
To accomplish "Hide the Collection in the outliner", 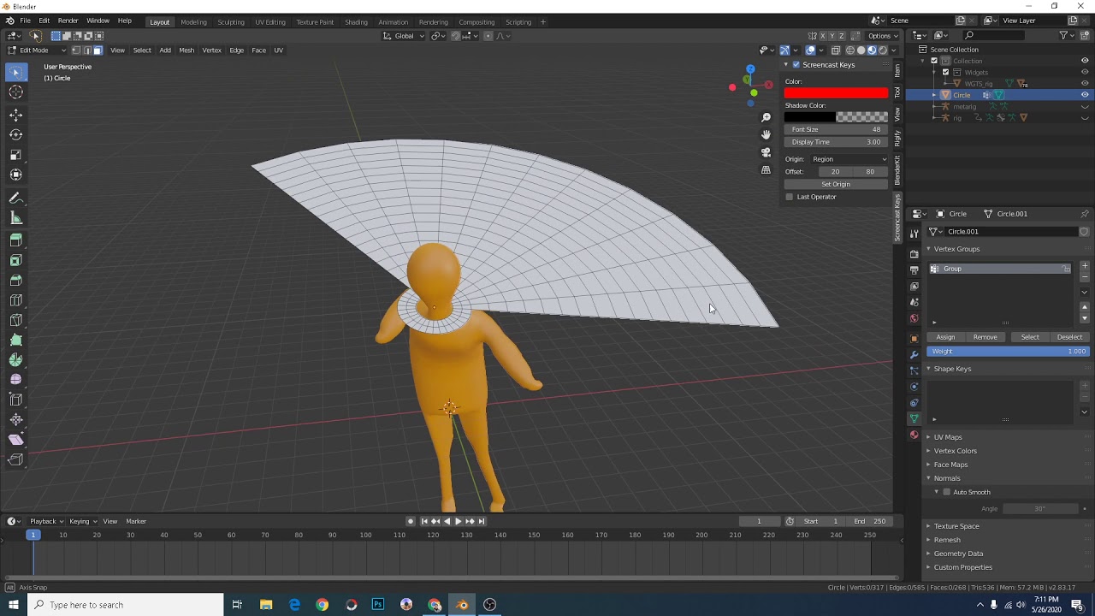I will (x=1085, y=61).
